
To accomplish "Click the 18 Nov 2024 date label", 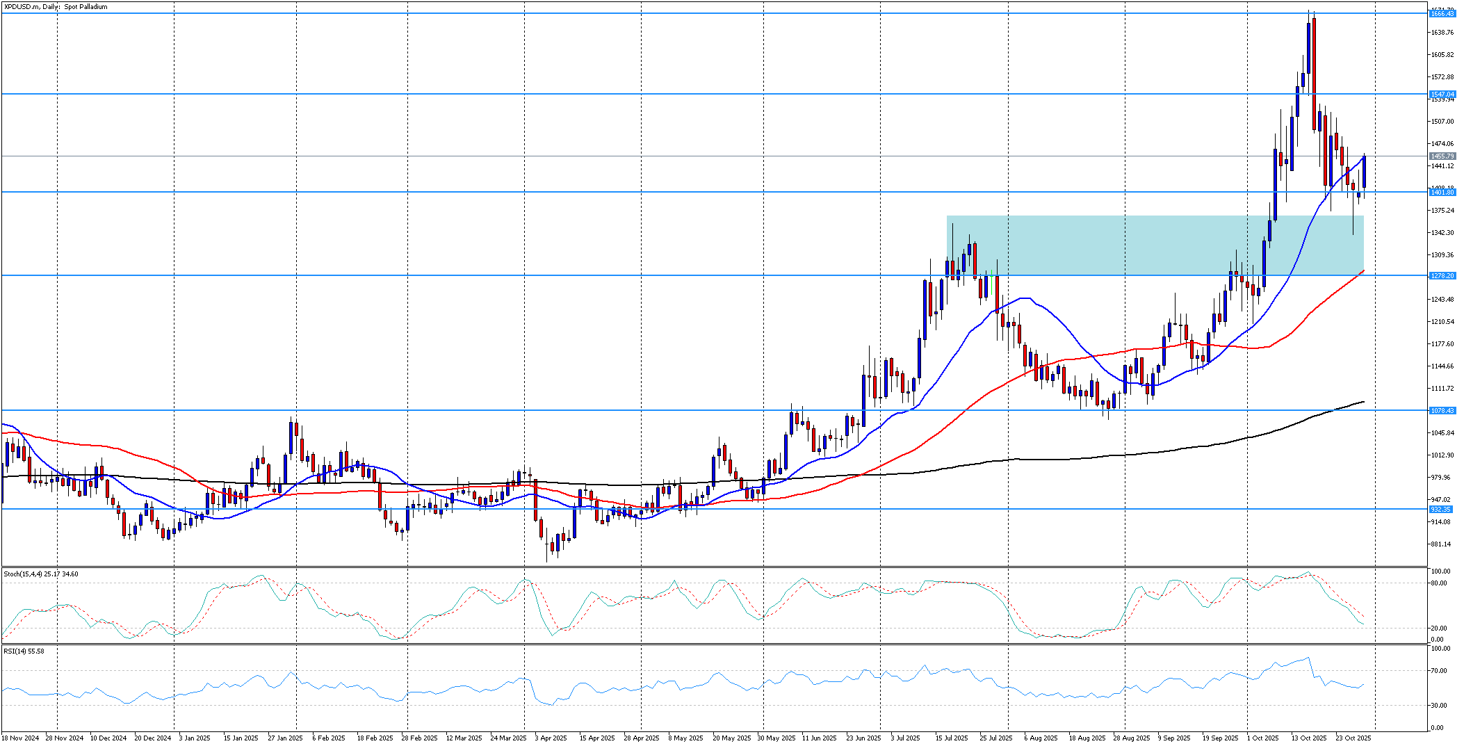I will [20, 738].
